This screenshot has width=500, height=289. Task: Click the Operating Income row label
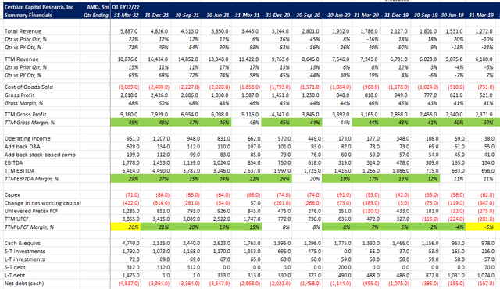(27, 138)
